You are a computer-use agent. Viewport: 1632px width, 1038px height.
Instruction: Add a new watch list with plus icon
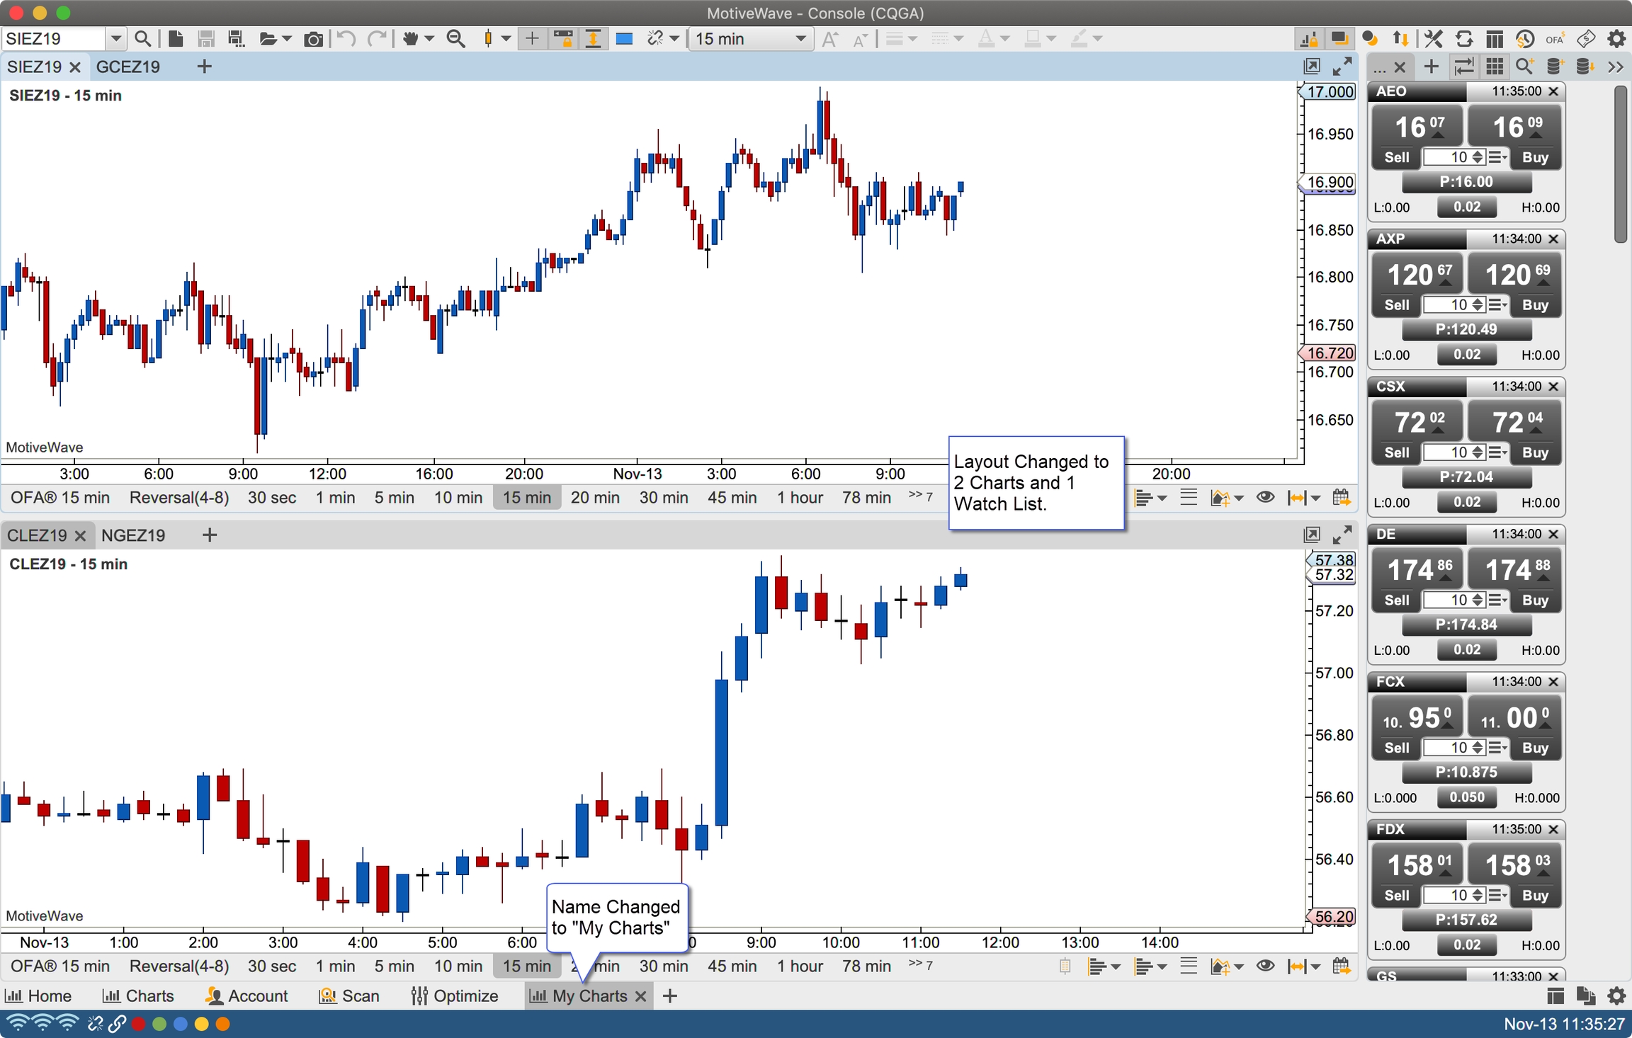click(x=1431, y=67)
